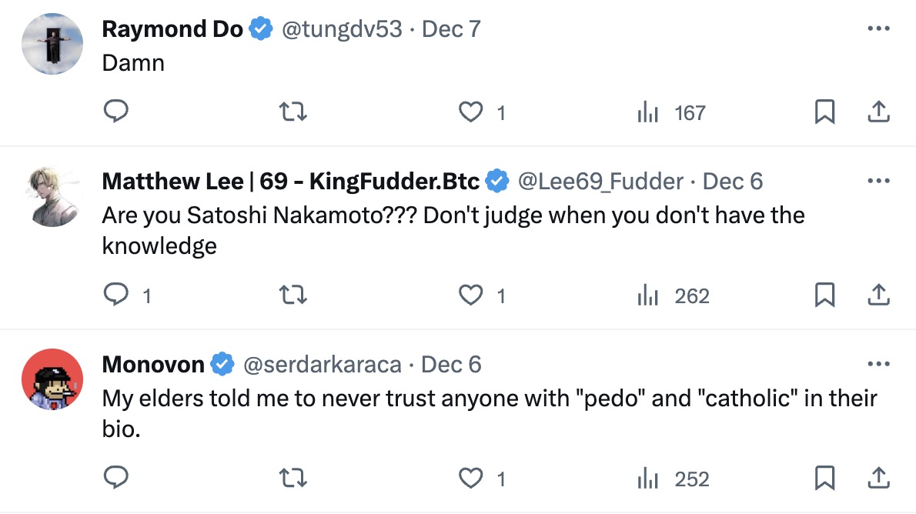Reply to Monovon's tweet
This screenshot has width=916, height=514.
pos(115,479)
